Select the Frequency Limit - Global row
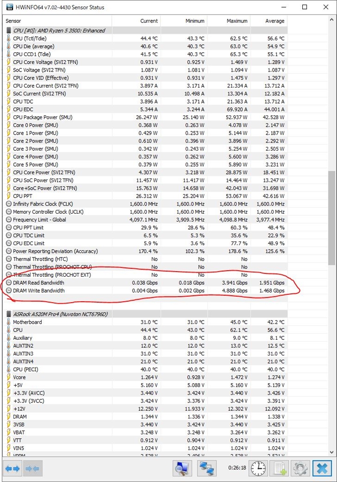Screen dimensions: 337x482 coord(145,219)
